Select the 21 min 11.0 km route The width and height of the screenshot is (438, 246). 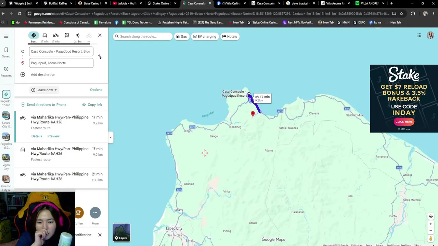(61, 177)
